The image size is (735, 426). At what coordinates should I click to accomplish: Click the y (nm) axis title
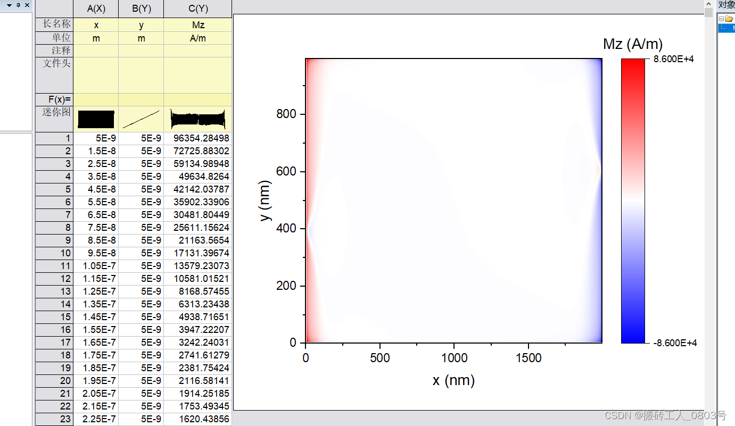click(265, 201)
